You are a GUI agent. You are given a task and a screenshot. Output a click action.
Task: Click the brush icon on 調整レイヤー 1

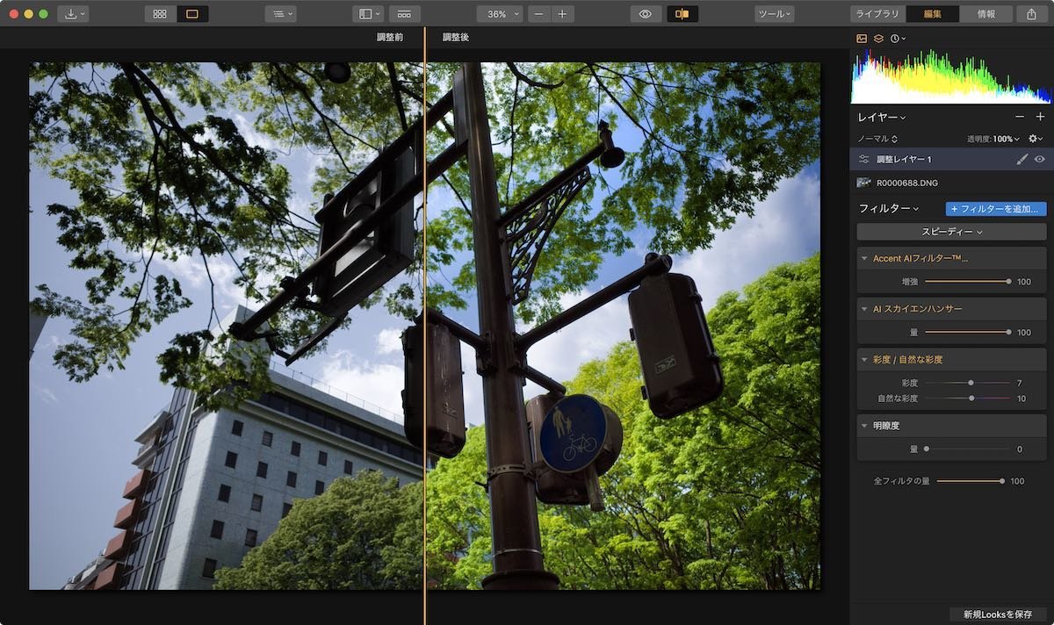[x=1021, y=159]
